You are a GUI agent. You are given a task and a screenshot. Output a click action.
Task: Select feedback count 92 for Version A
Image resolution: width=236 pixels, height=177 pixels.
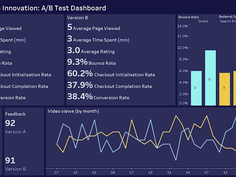(10, 123)
